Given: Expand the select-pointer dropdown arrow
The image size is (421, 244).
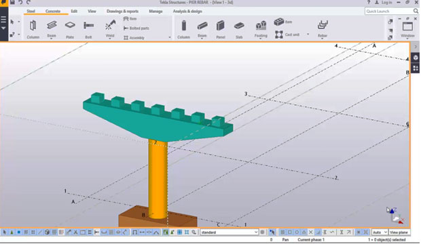Looking at the screenshot, I should tap(19, 22).
